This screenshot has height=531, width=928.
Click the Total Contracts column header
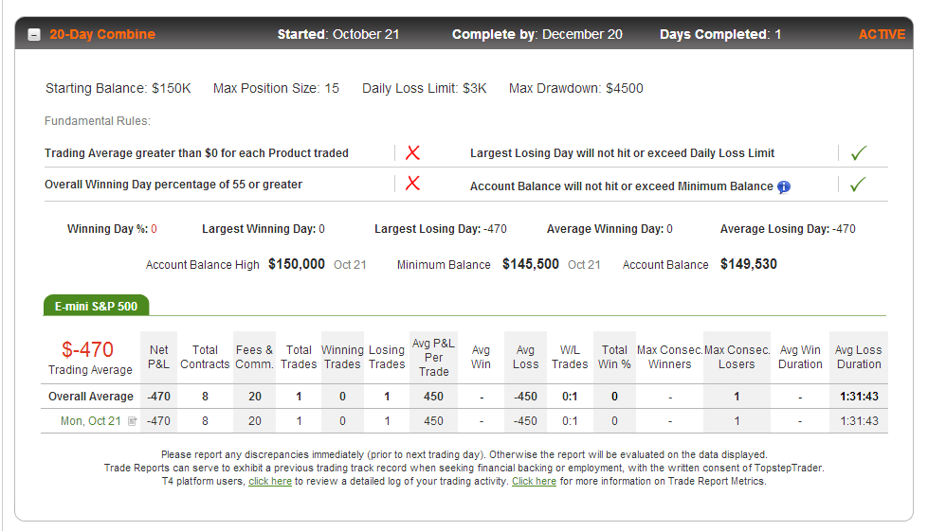pyautogui.click(x=205, y=358)
